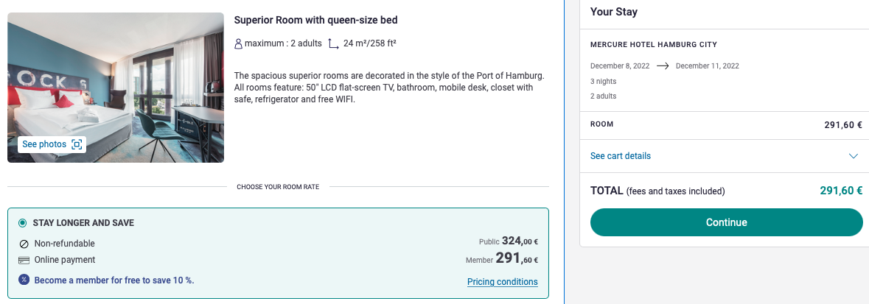Open the See cart details link
The width and height of the screenshot is (869, 304).
click(620, 156)
